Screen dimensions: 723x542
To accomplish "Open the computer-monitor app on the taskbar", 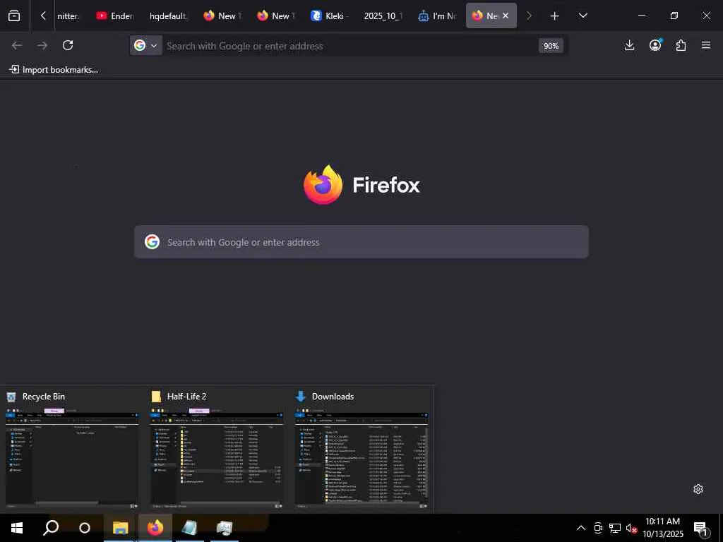I will click(224, 528).
